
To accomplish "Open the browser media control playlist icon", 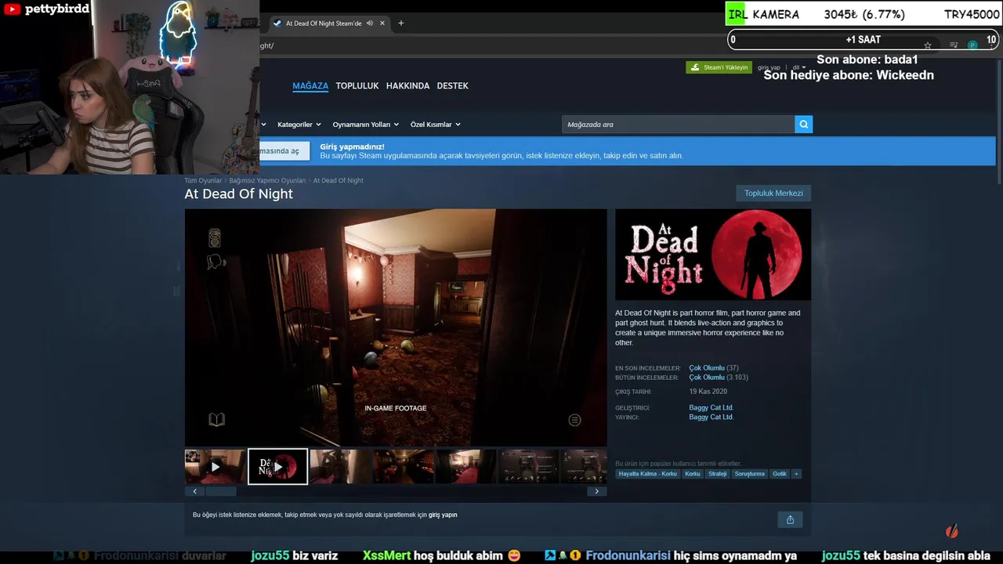I will [954, 45].
